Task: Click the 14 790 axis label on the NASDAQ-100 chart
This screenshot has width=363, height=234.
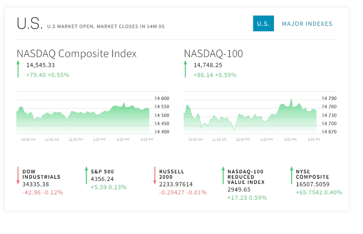Action: 329,98
